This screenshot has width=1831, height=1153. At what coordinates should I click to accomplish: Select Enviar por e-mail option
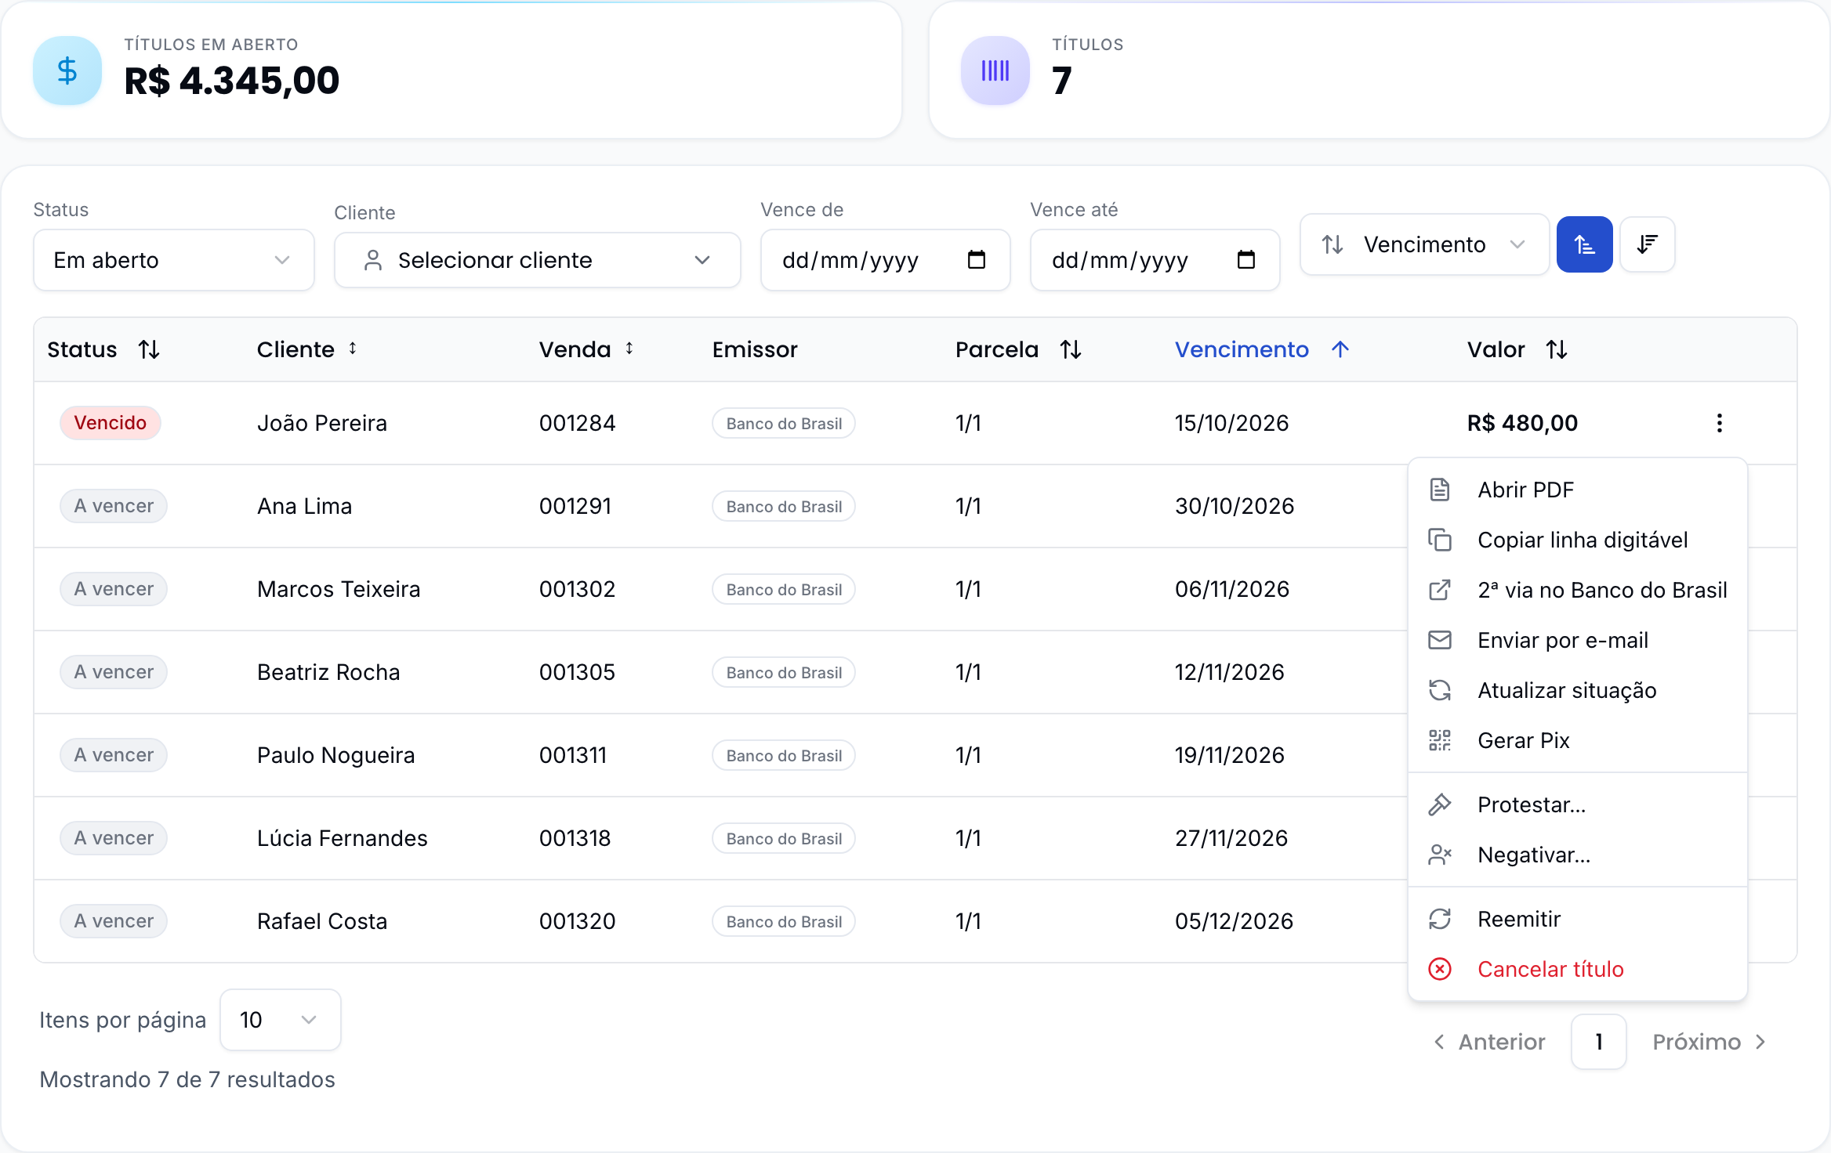(x=1578, y=640)
